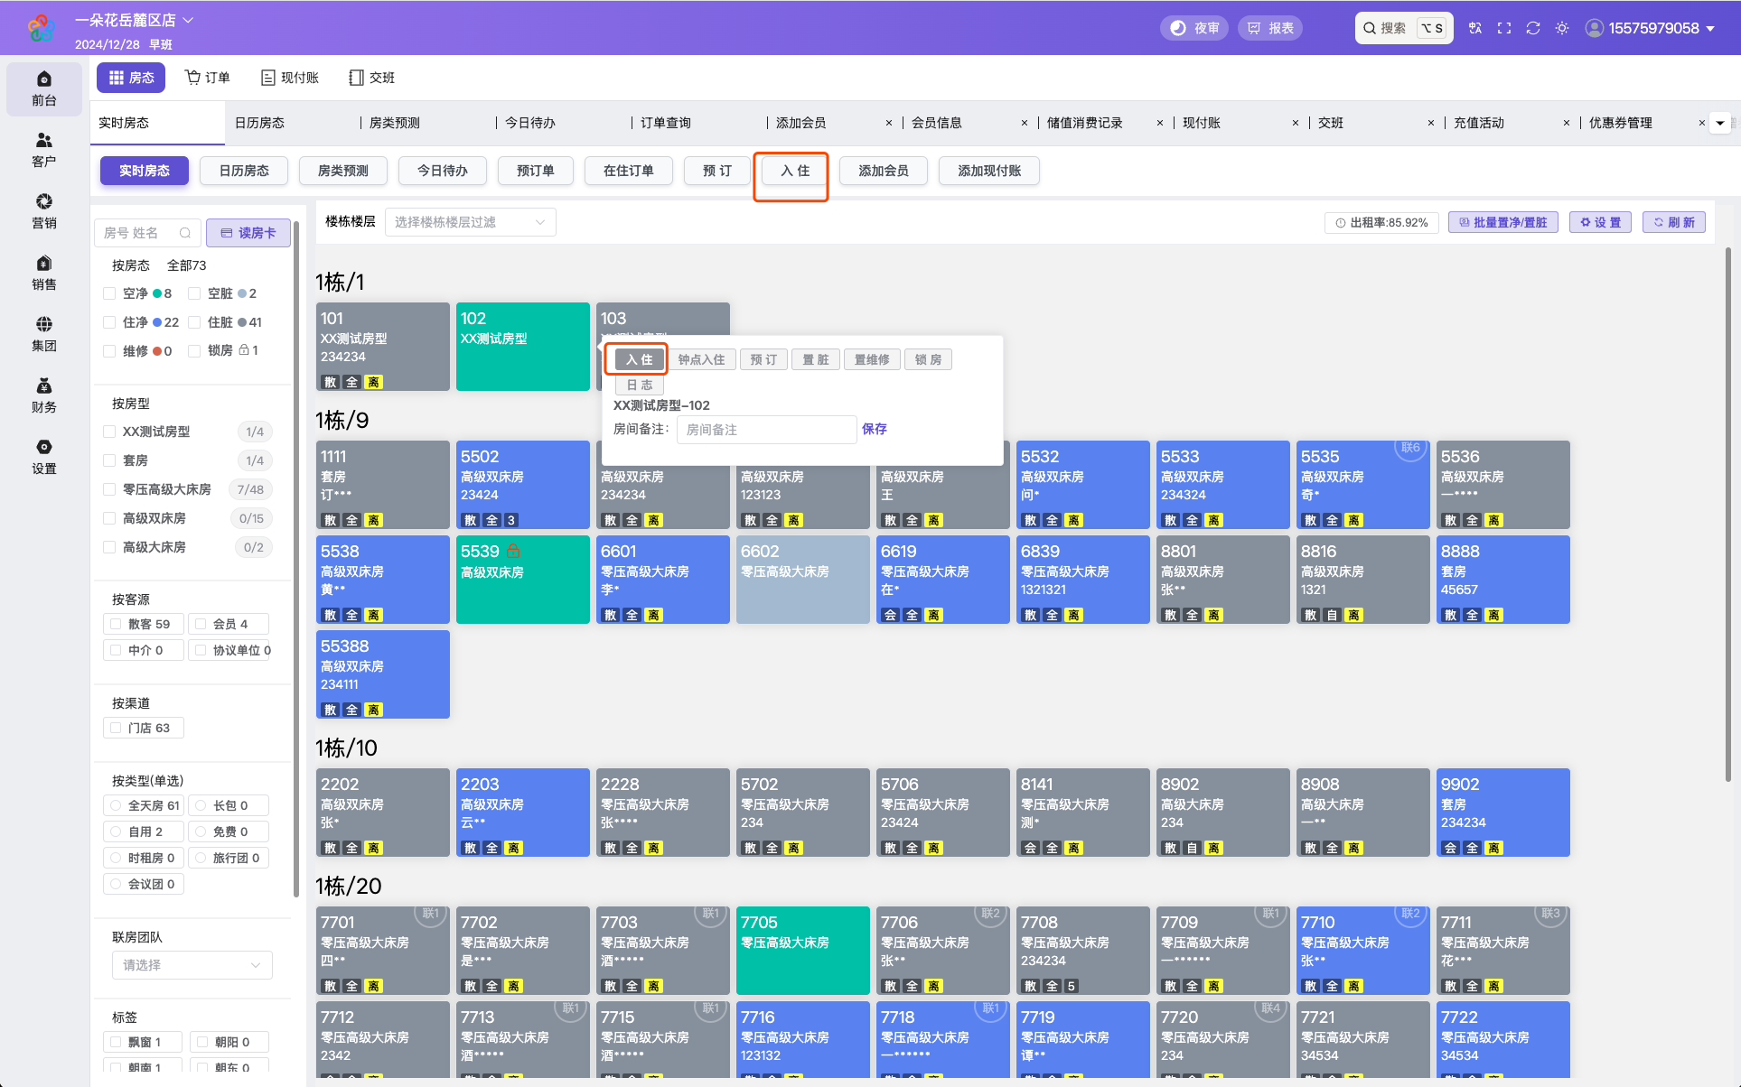Screen dimensions: 1741x1087
Task: Check the 维修 room status checkbox
Action: tap(109, 351)
